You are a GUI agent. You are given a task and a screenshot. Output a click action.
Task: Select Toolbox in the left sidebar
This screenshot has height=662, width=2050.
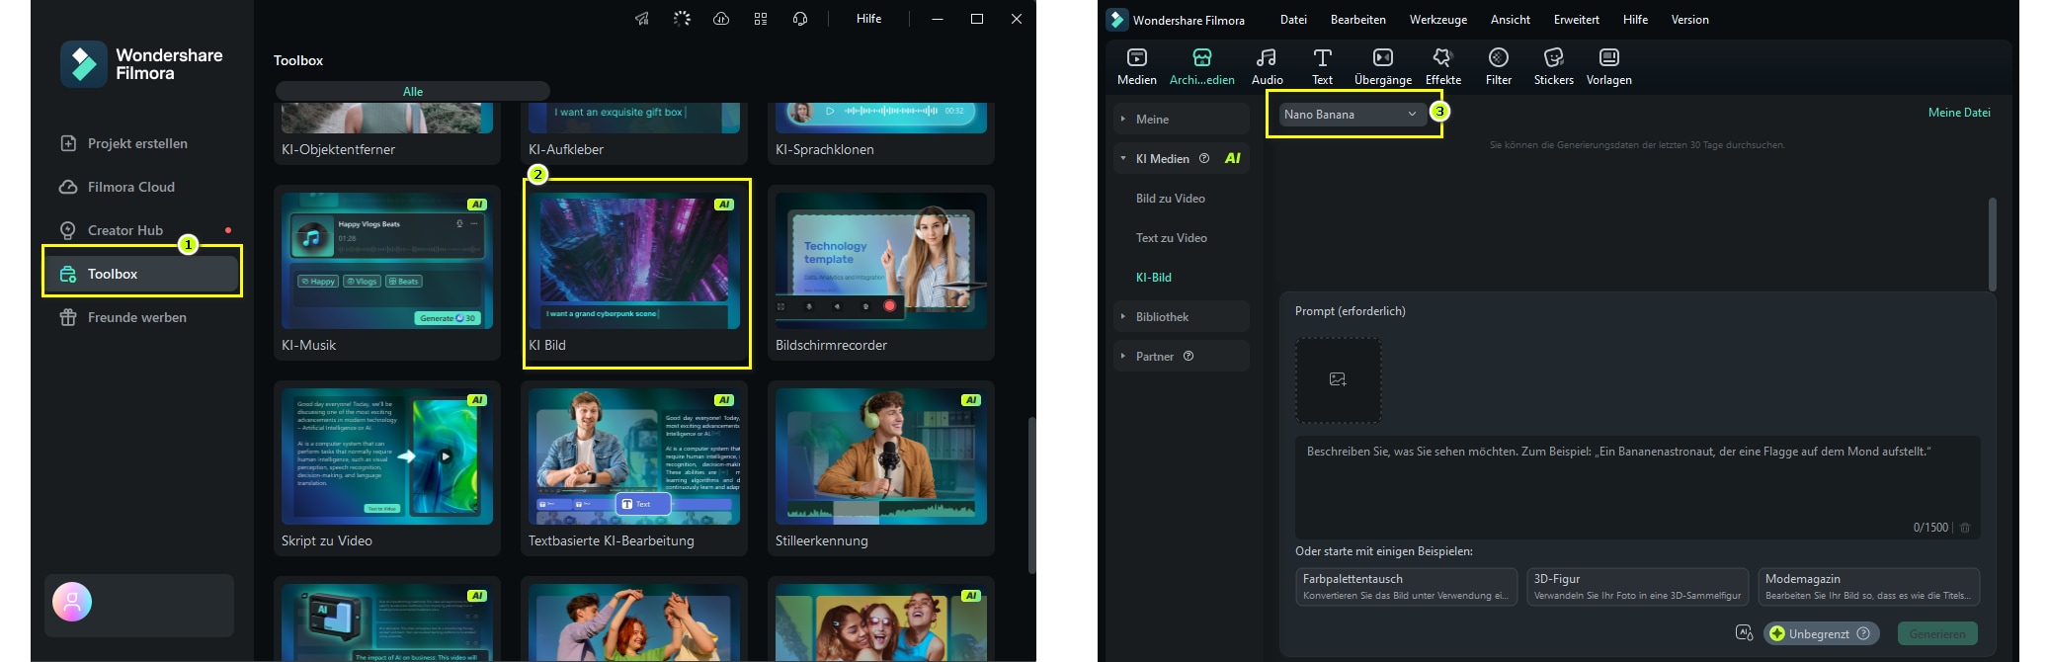coord(141,274)
